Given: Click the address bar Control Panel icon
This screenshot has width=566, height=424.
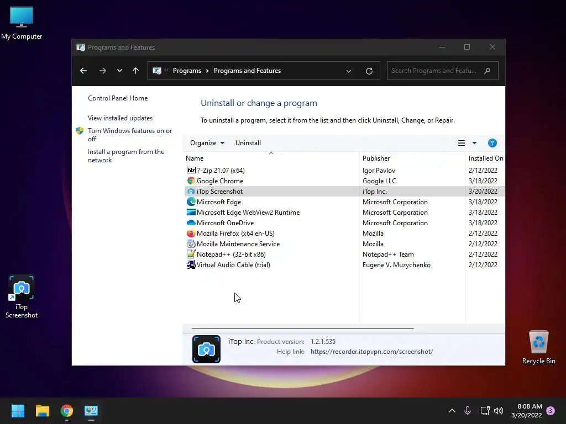Looking at the screenshot, I should click(156, 71).
